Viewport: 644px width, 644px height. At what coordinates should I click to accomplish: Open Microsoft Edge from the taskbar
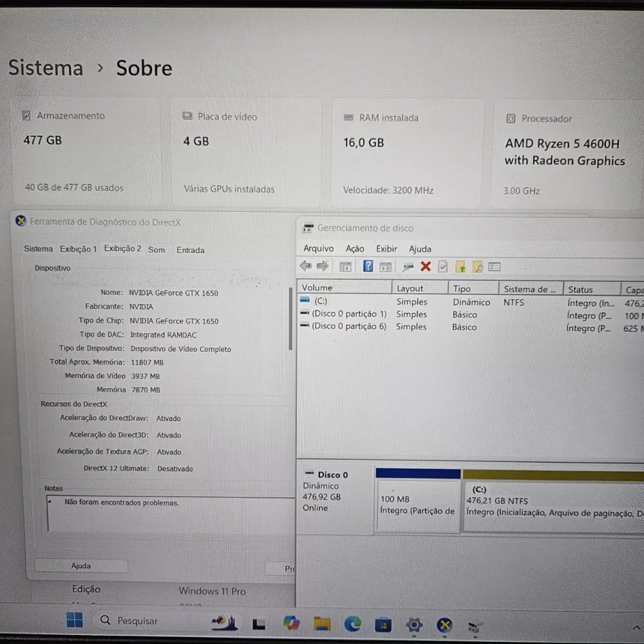[x=352, y=624]
